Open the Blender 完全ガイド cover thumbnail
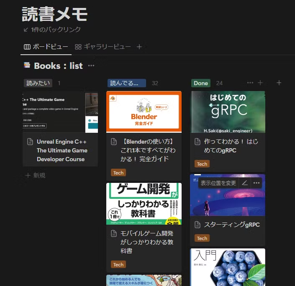Screen dimensions: 295x286 pos(144,112)
